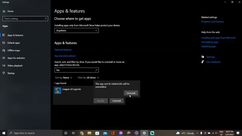Open Cortana circle icon on taskbar
Viewport: 242px width, 136px height.
click(x=66, y=133)
